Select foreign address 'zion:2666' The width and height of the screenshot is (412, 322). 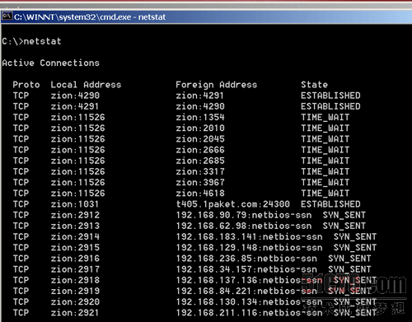pos(200,150)
